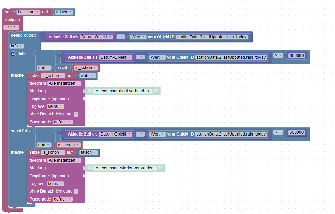Select the 'Zeitplan' schedule block label
This screenshot has width=335, height=214.
[x=12, y=20]
